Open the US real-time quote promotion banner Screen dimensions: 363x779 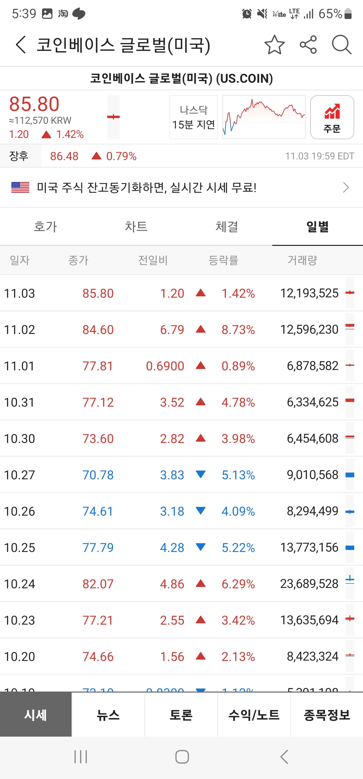click(182, 187)
